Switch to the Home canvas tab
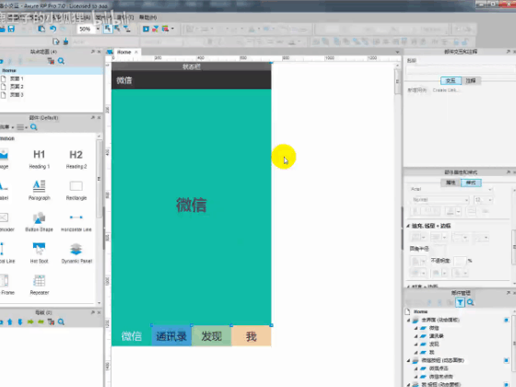This screenshot has height=387, width=516. (x=124, y=52)
